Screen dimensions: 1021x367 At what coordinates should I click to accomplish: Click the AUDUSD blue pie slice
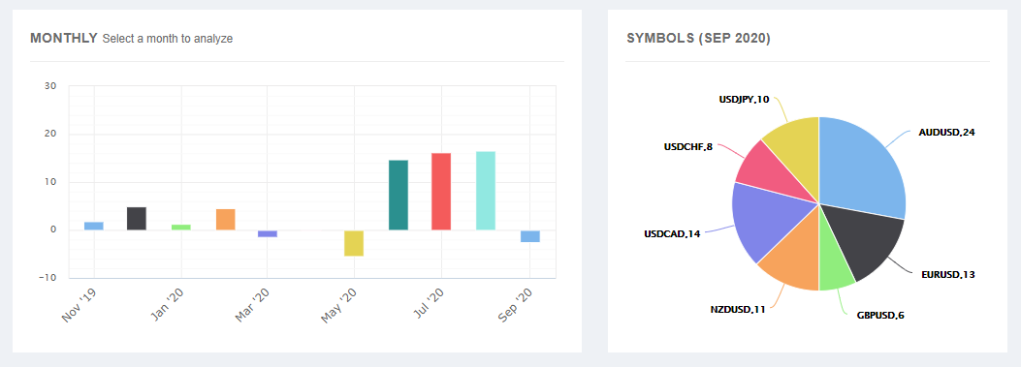(863, 169)
